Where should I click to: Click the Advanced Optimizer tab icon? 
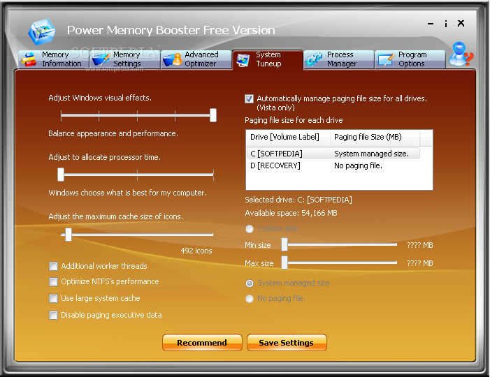(173, 59)
